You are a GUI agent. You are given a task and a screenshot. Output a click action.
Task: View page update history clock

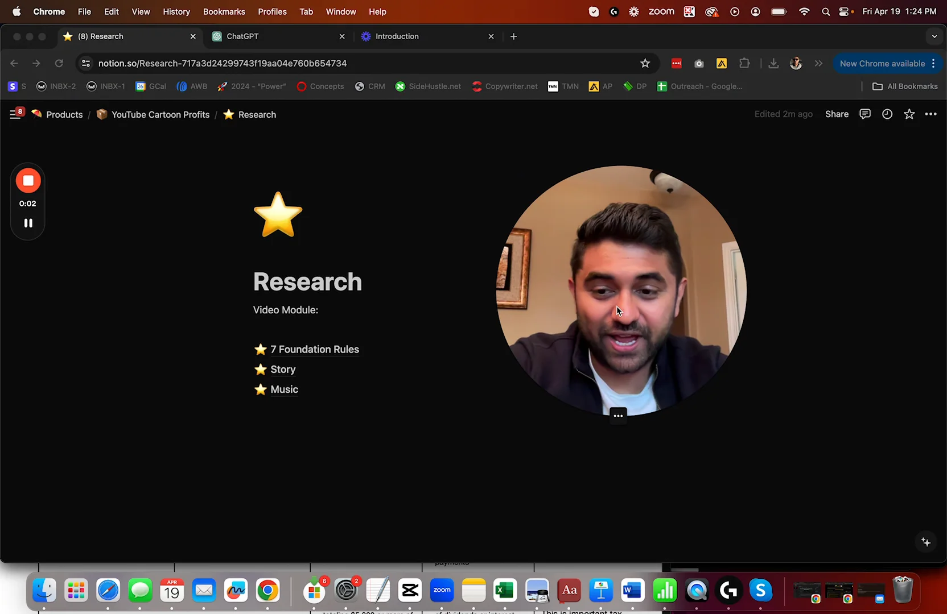tap(887, 114)
